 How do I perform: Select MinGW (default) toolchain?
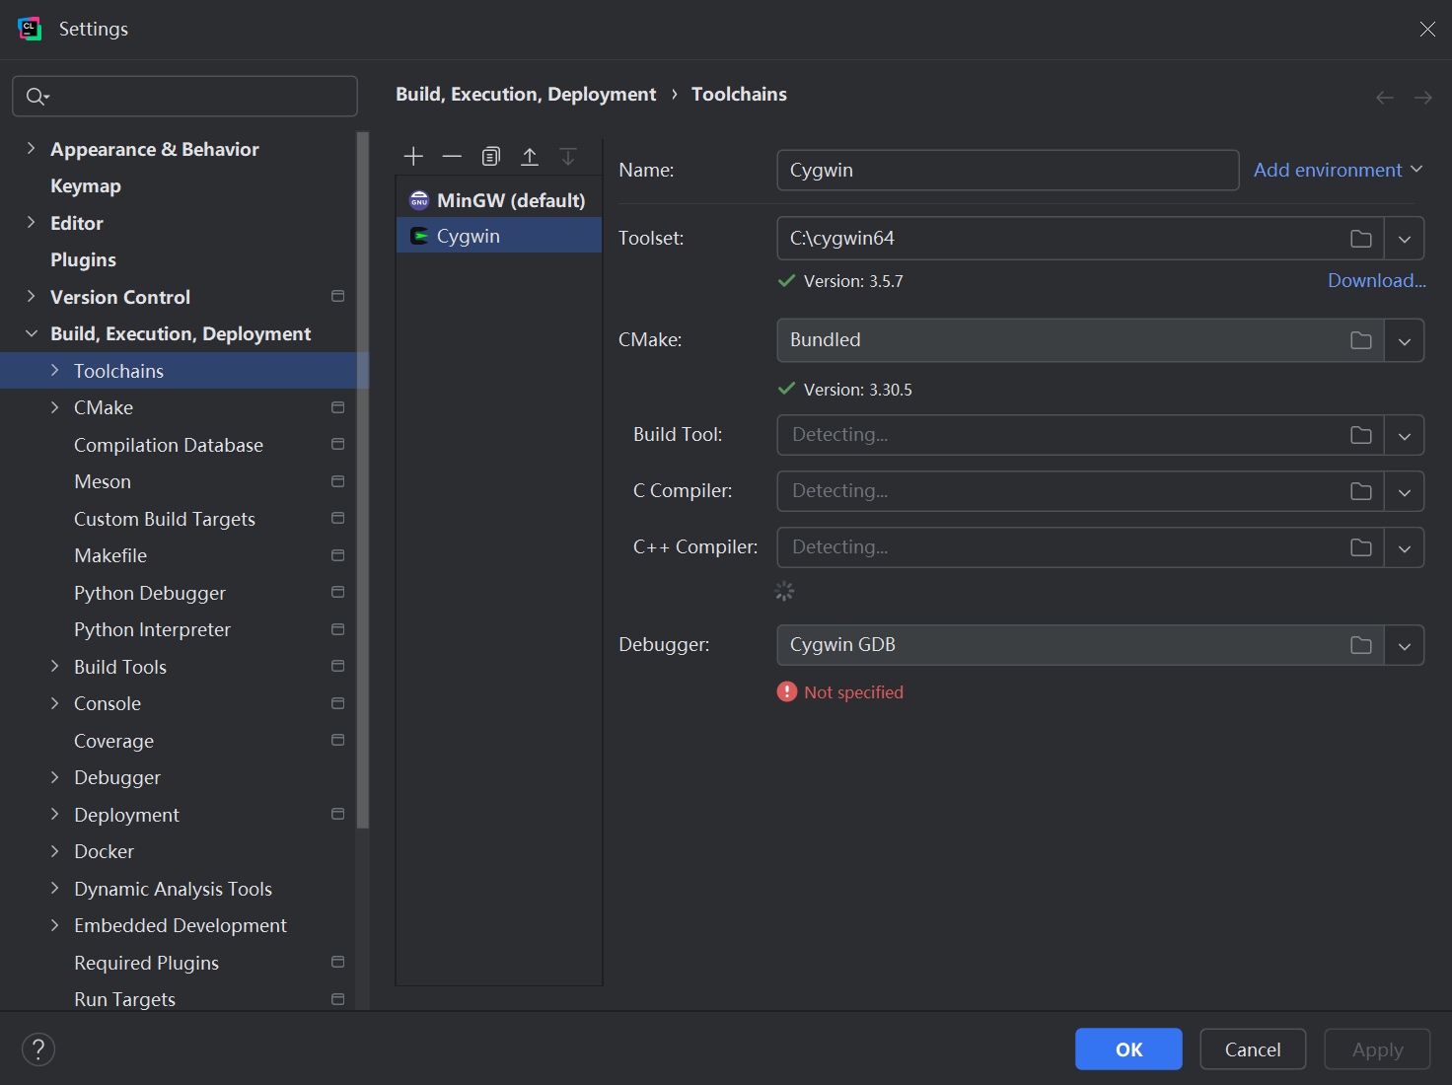pos(510,200)
